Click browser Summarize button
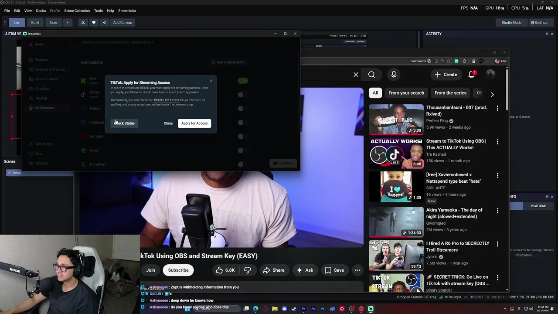Image resolution: width=558 pixels, height=314 pixels. (x=421, y=61)
